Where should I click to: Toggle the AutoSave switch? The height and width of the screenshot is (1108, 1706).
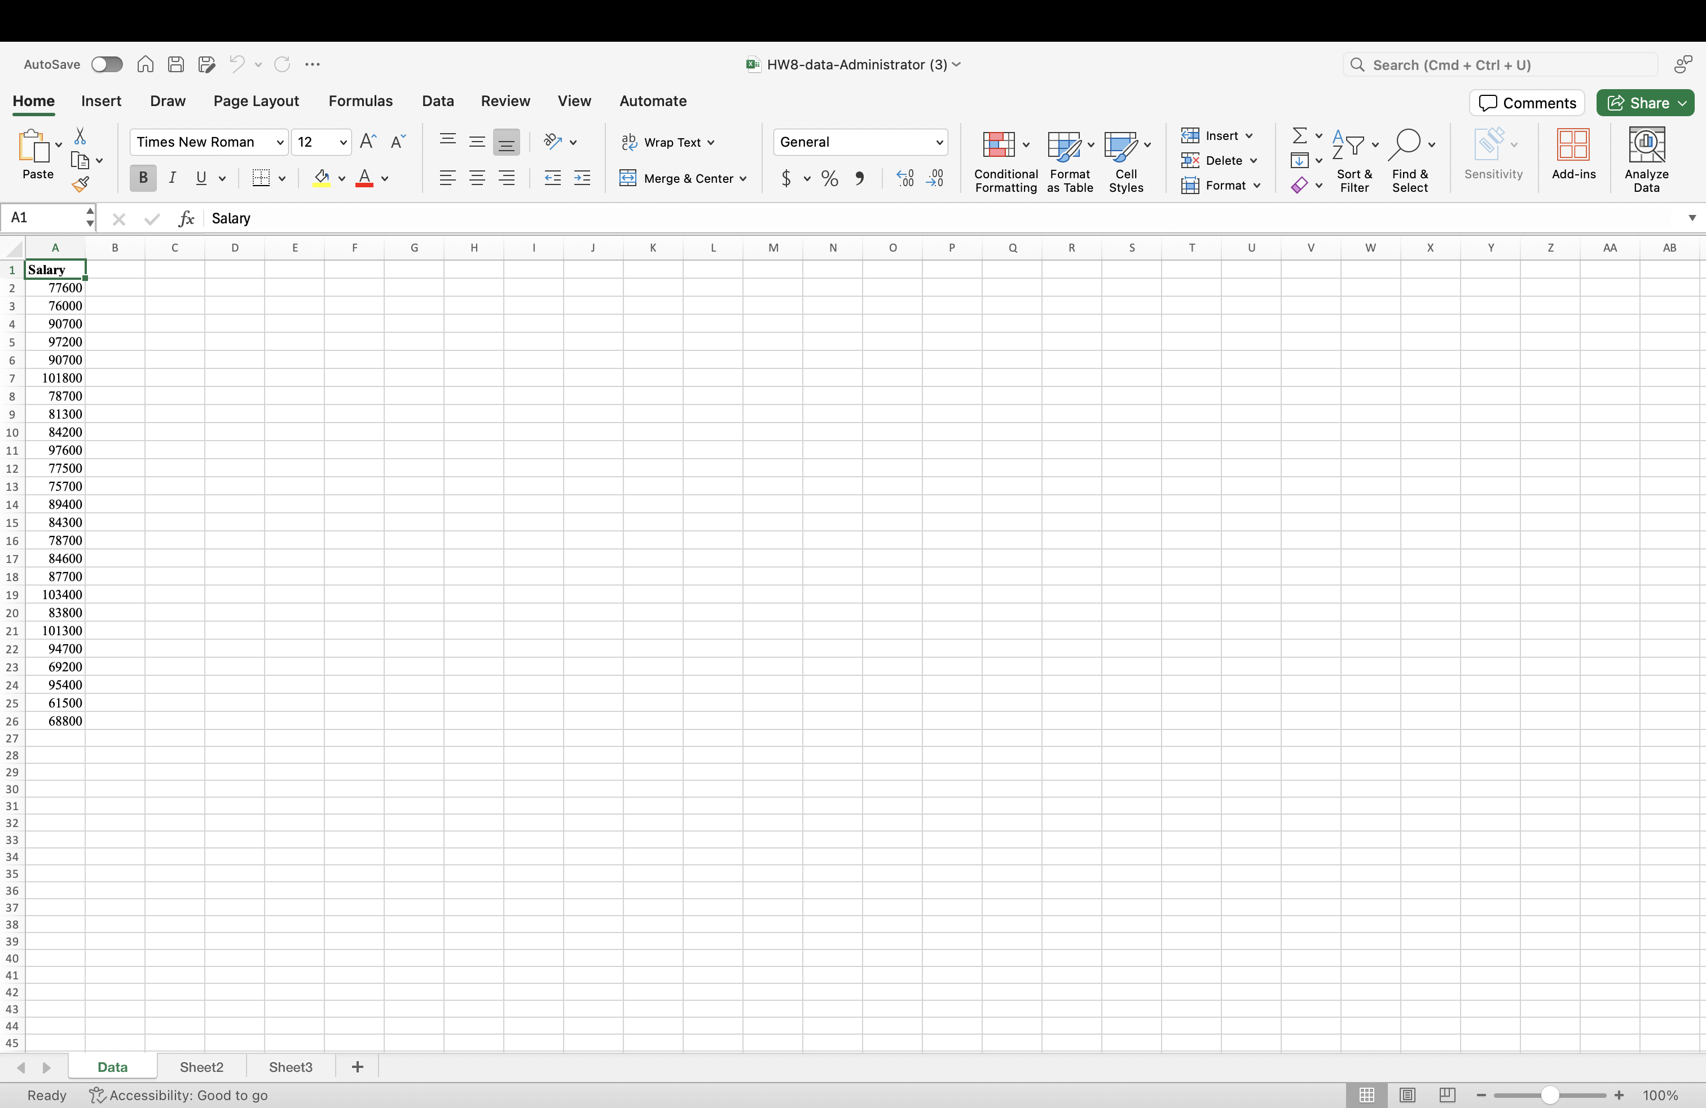tap(107, 64)
